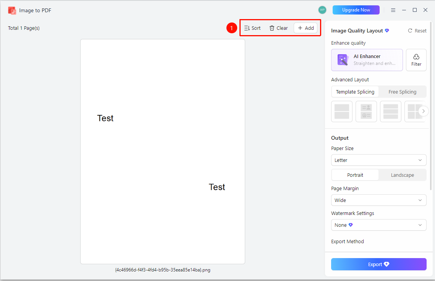Expand the Paper Size Letter dropdown
Viewport: 435px width, 281px height.
[379, 160]
